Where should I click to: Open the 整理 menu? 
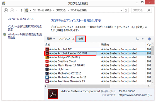click(51, 39)
